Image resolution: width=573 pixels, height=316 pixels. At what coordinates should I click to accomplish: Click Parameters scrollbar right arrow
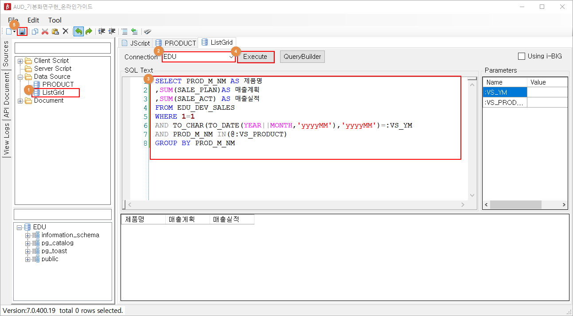(x=564, y=205)
